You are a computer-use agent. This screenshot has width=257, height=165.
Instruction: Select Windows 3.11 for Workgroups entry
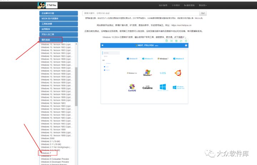point(56,147)
